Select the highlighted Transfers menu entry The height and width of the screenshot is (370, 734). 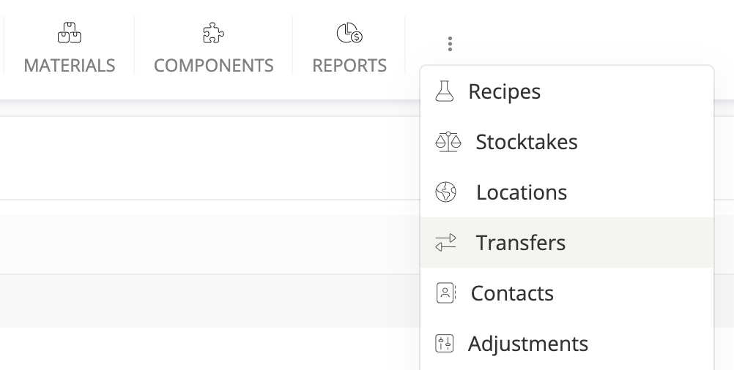(521, 243)
